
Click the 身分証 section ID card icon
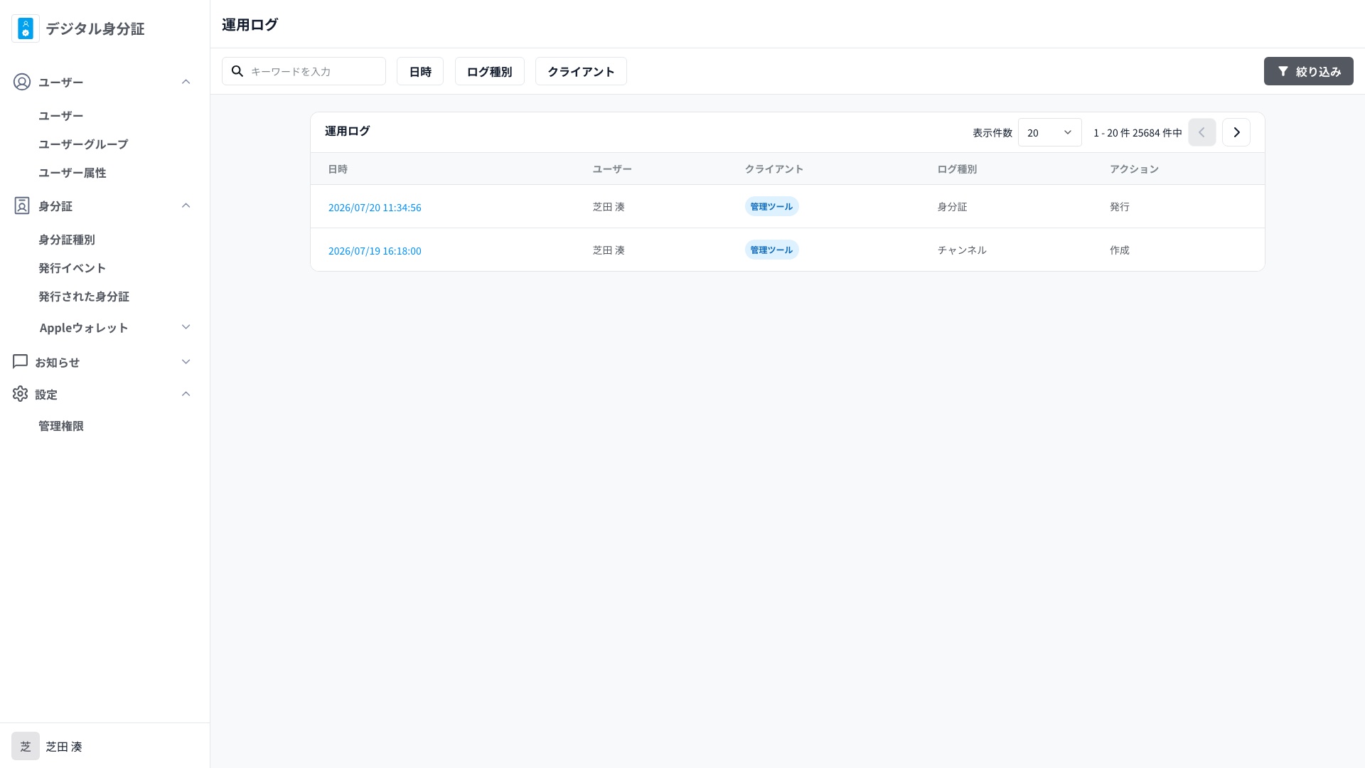click(x=22, y=206)
